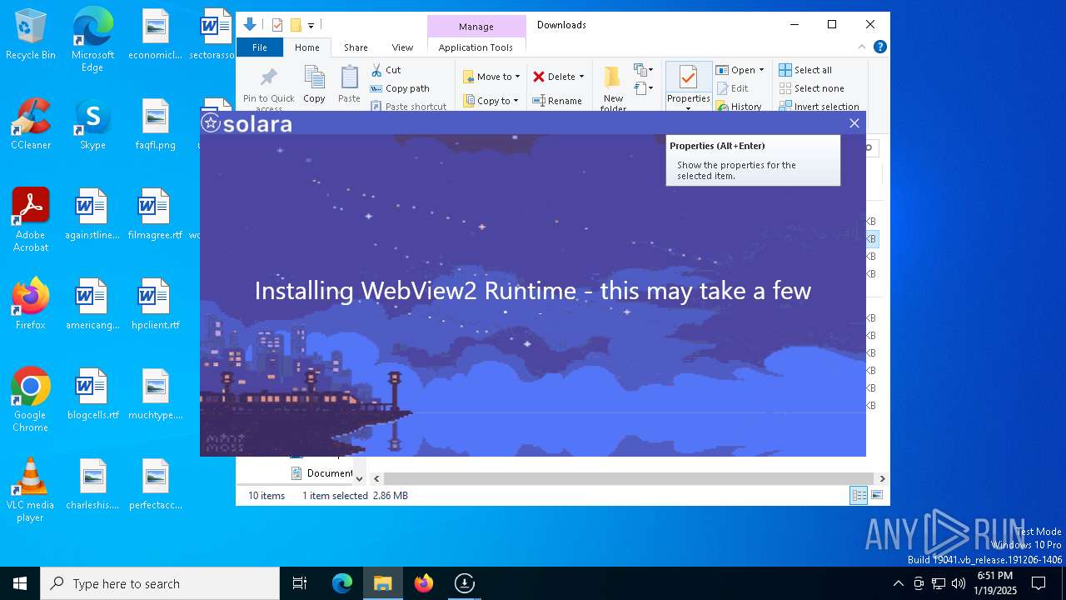Open the Move to dropdown
The height and width of the screenshot is (600, 1066).
pos(491,77)
